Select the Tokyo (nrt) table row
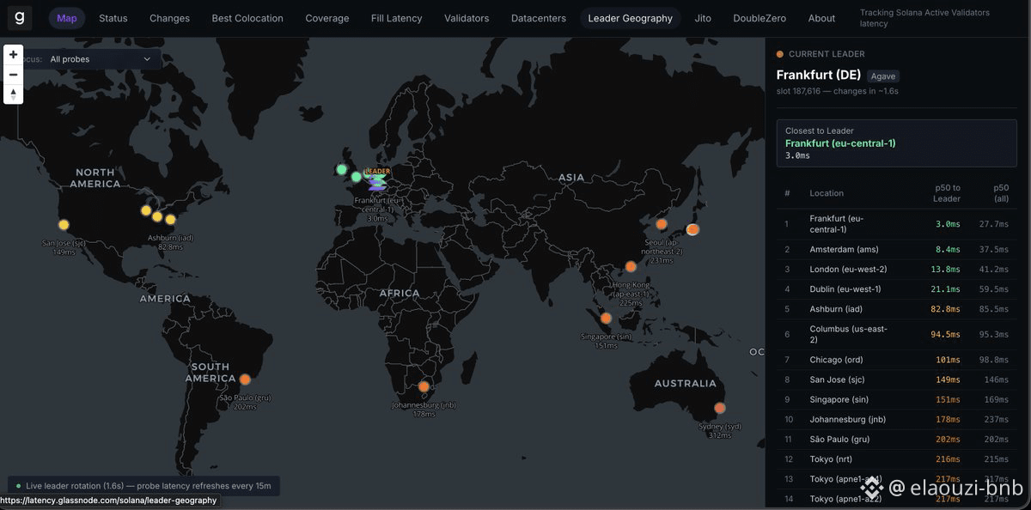The width and height of the screenshot is (1031, 510). 896,459
